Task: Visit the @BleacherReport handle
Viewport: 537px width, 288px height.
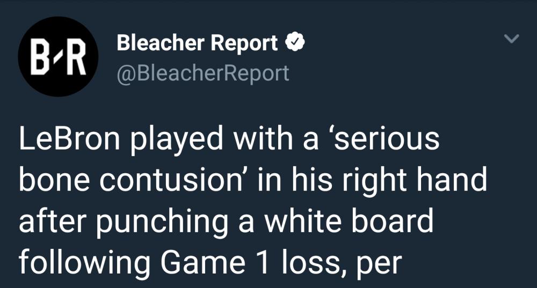Action: (x=203, y=72)
